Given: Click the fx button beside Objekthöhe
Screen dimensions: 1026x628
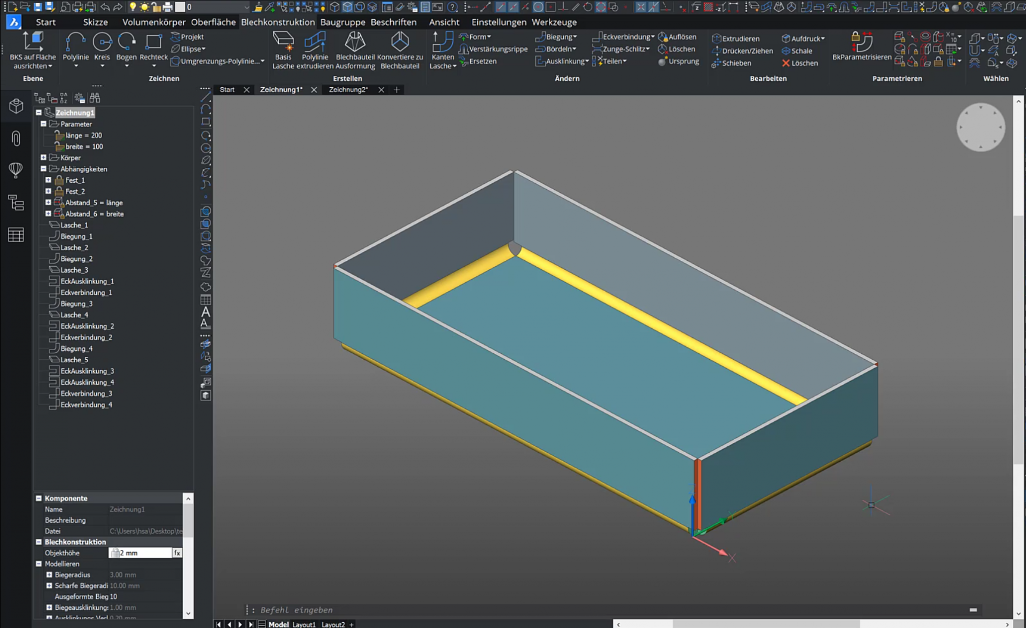Looking at the screenshot, I should click(177, 553).
